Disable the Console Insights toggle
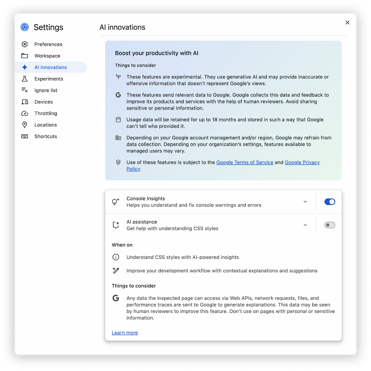Image resolution: width=371 pixels, height=371 pixels. point(329,202)
